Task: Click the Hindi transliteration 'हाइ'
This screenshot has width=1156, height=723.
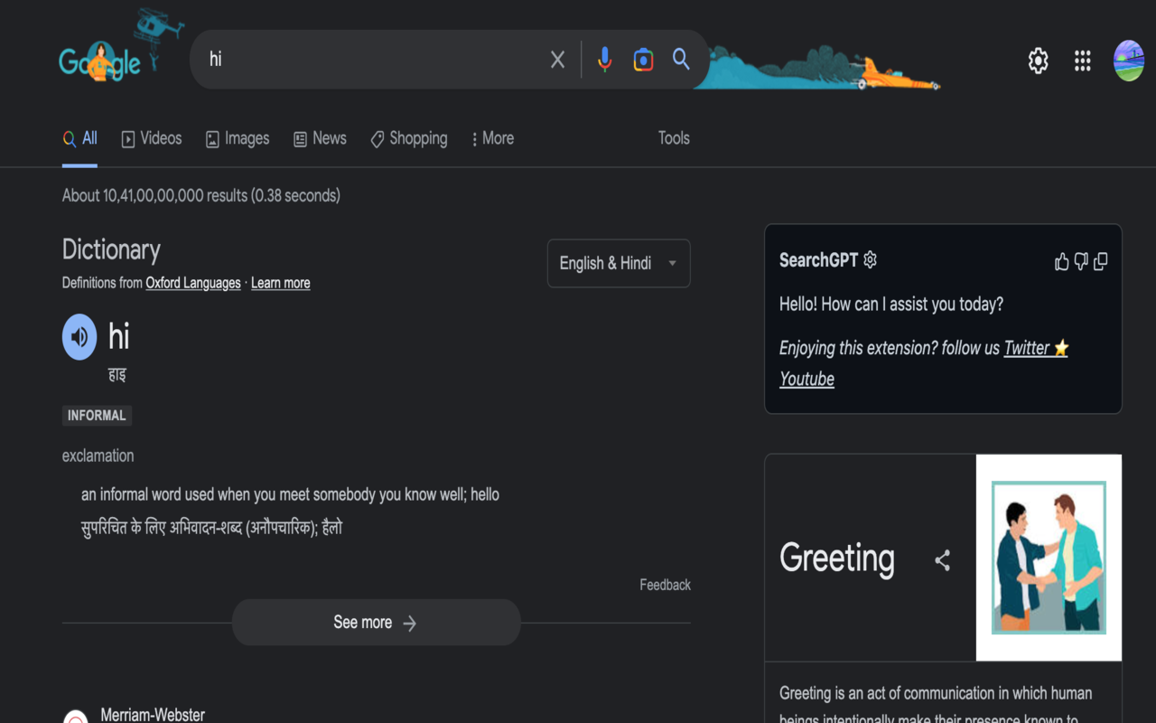Action: pos(117,374)
